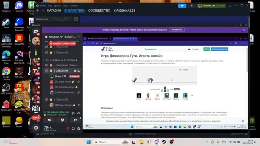The width and height of the screenshot is (260, 146).
Task: Click Discord share screen button
Action: [62, 120]
